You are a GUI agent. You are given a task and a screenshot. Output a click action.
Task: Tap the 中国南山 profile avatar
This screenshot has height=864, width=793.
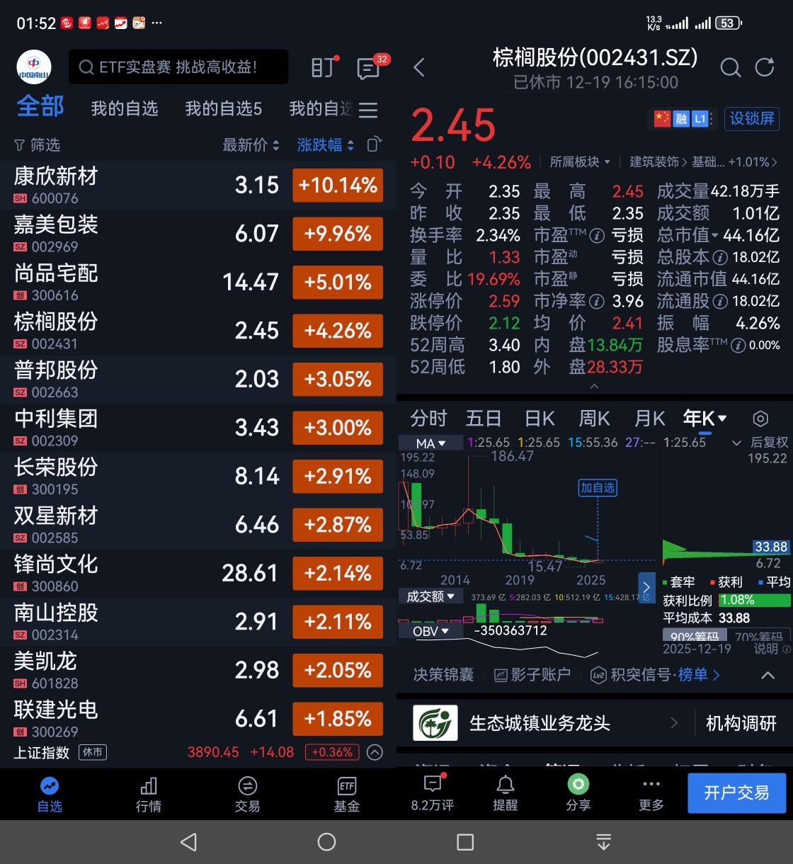[34, 67]
